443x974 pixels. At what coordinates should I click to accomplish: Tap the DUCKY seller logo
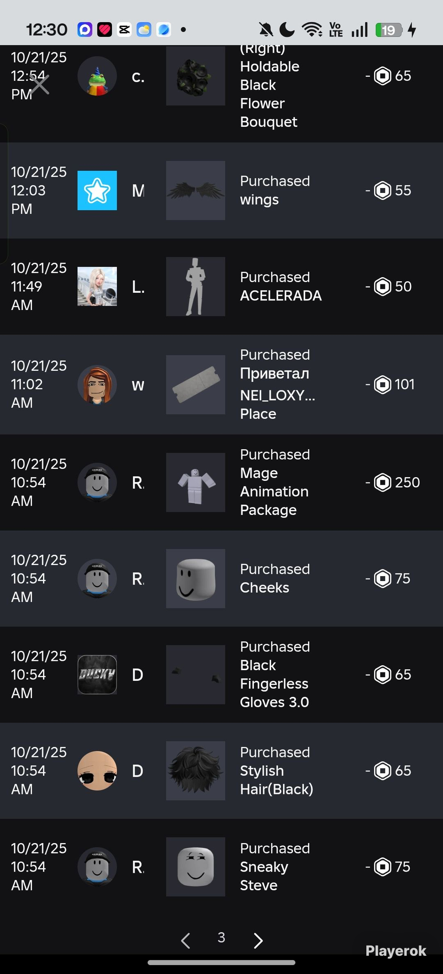coord(97,675)
